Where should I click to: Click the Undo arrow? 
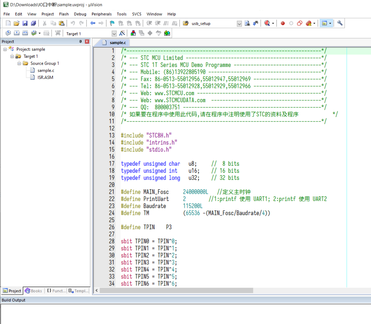pos(73,23)
